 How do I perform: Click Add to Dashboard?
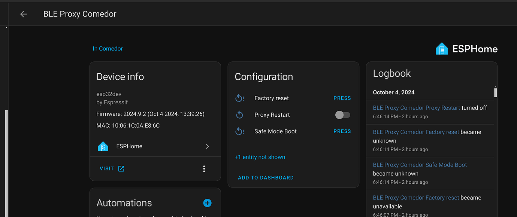[266, 178]
